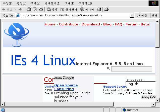Open the Favorites toolbar button
160x112 pixels.
point(69,10)
